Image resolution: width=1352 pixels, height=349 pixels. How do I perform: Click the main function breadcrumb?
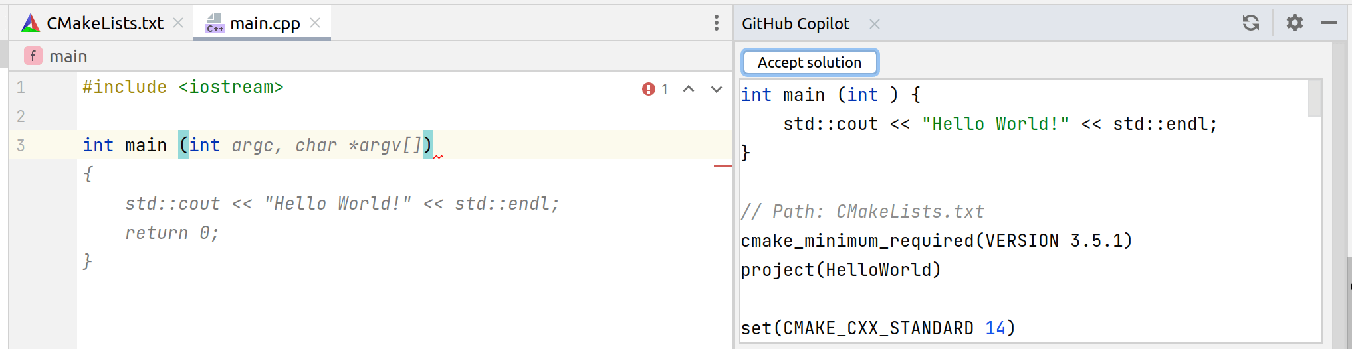[x=68, y=56]
